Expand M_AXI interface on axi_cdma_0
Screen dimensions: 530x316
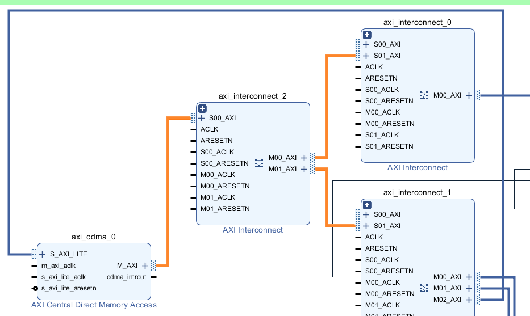pyautogui.click(x=145, y=266)
